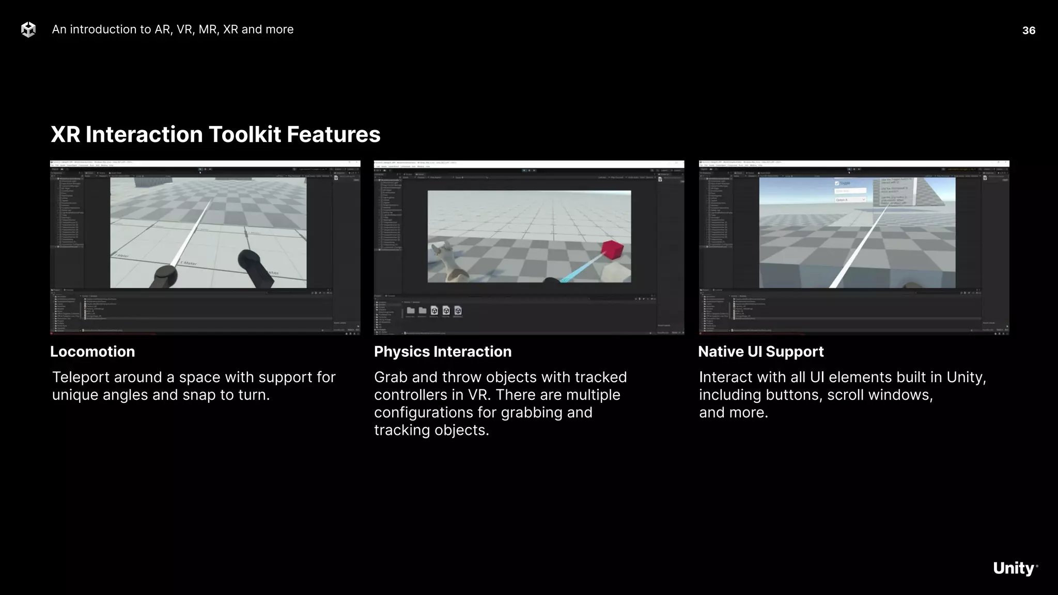Check the Toggle checkbox in Native UI screenshot

[x=837, y=183]
